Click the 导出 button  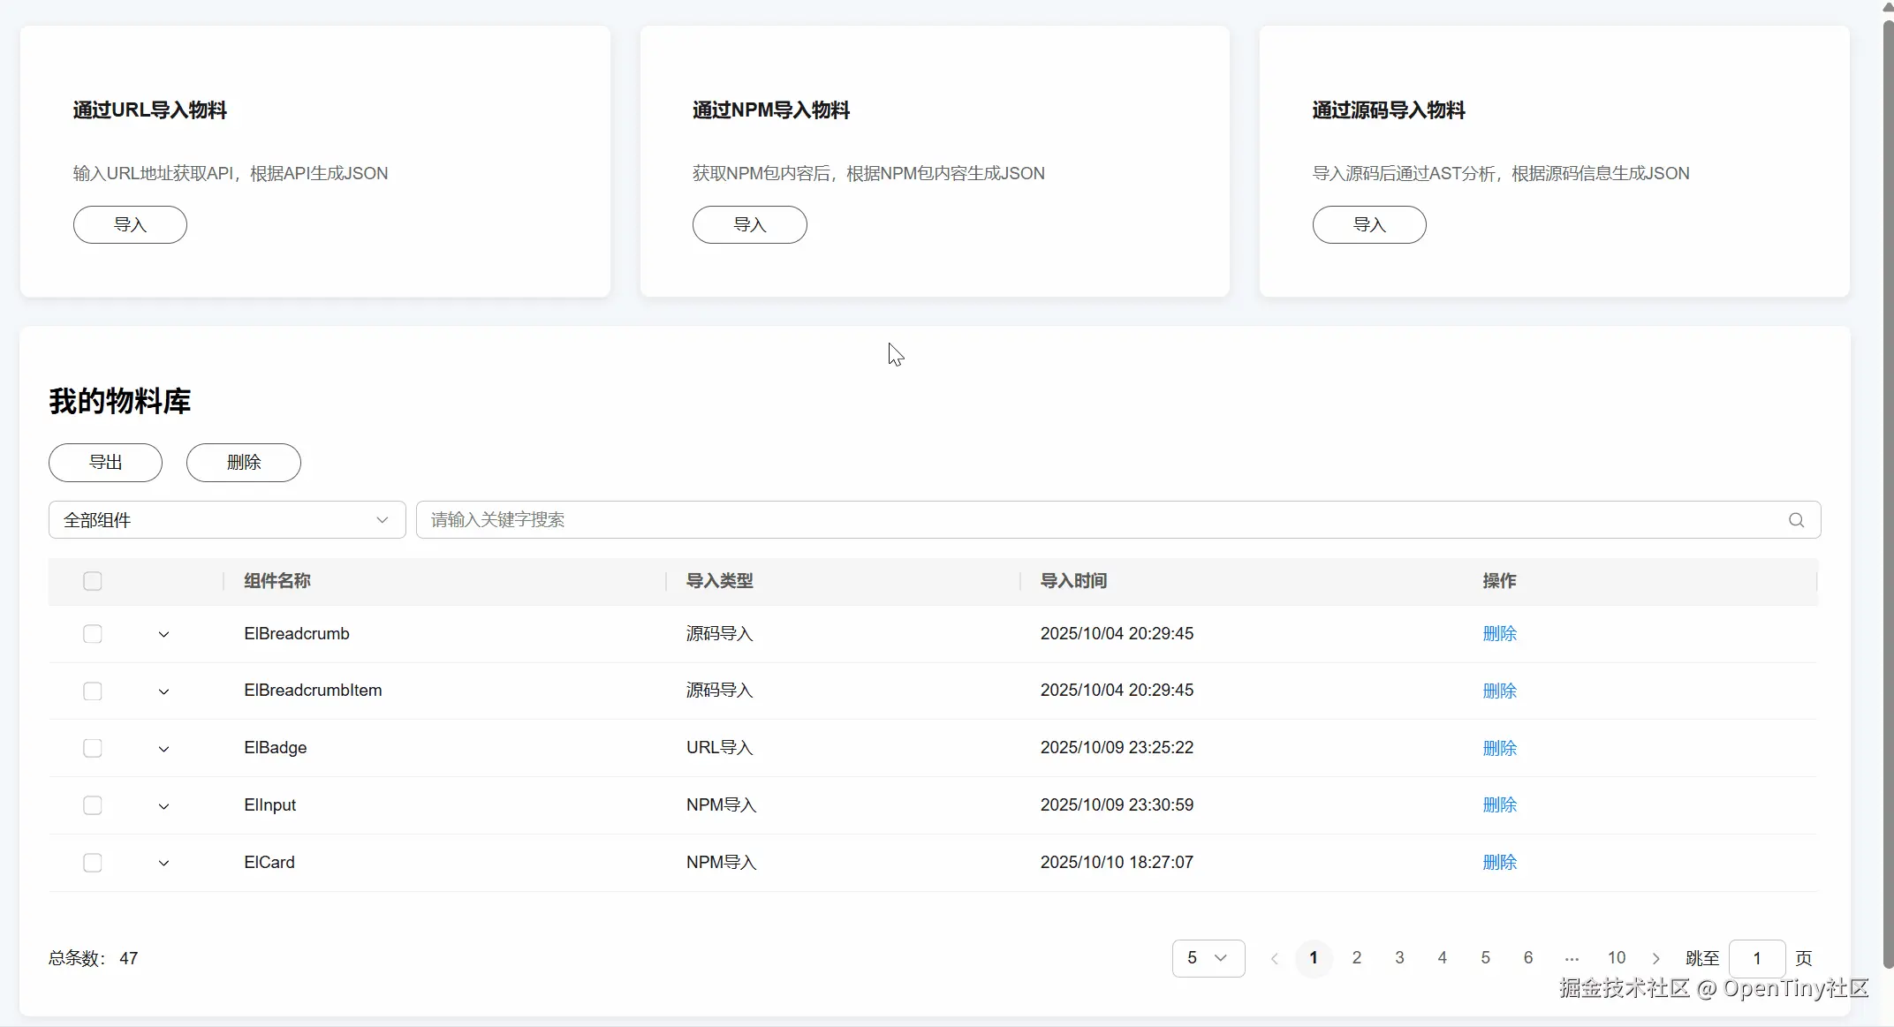tap(105, 463)
